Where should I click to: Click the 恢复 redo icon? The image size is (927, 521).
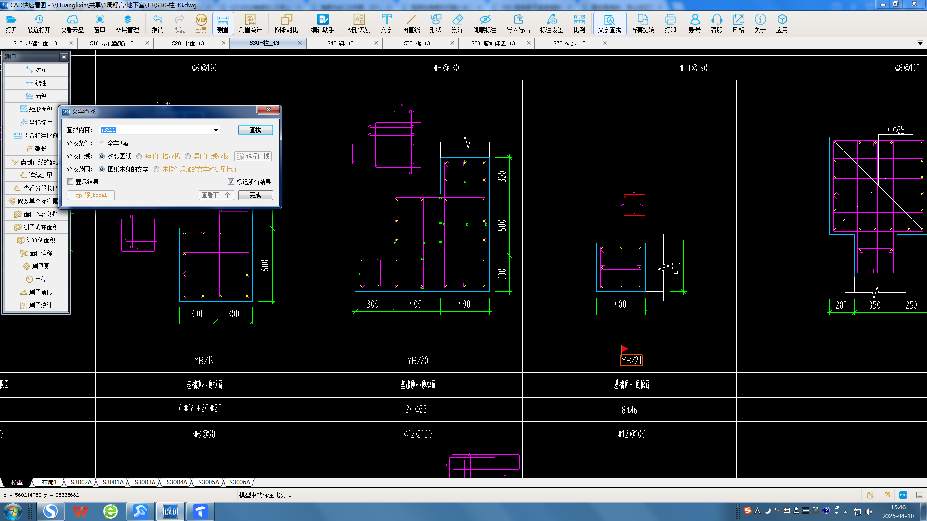pyautogui.click(x=179, y=23)
